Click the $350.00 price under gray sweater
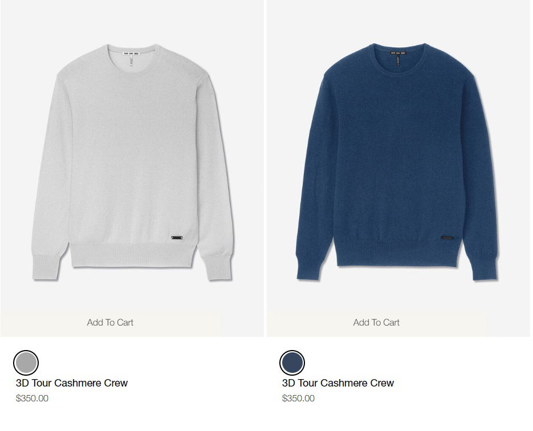 [32, 399]
